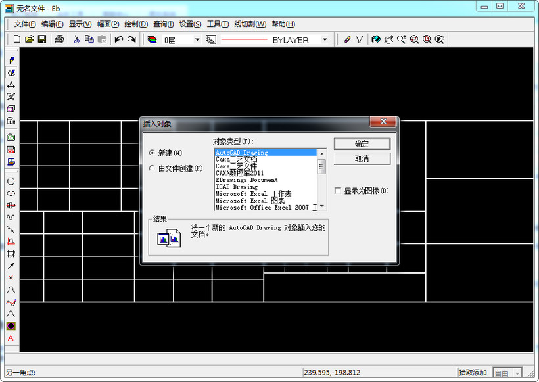
Task: Click the line type icon before BYLAYER
Action: pos(211,40)
